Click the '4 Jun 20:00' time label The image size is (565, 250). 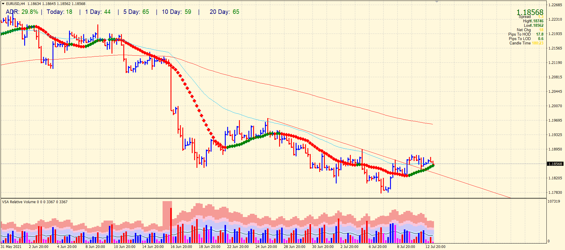coord(67,247)
